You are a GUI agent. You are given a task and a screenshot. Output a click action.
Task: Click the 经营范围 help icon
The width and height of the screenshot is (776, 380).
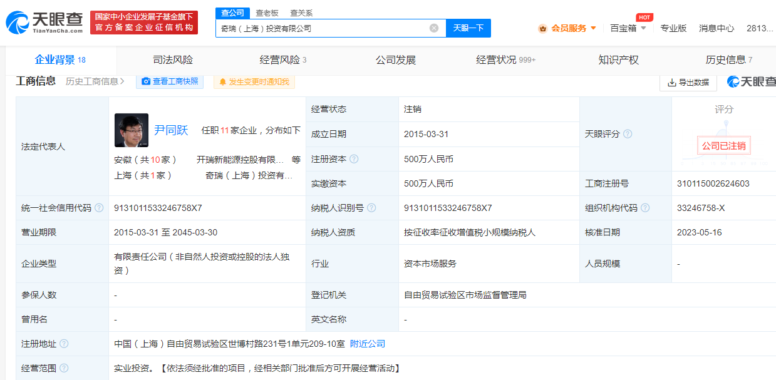click(x=64, y=368)
